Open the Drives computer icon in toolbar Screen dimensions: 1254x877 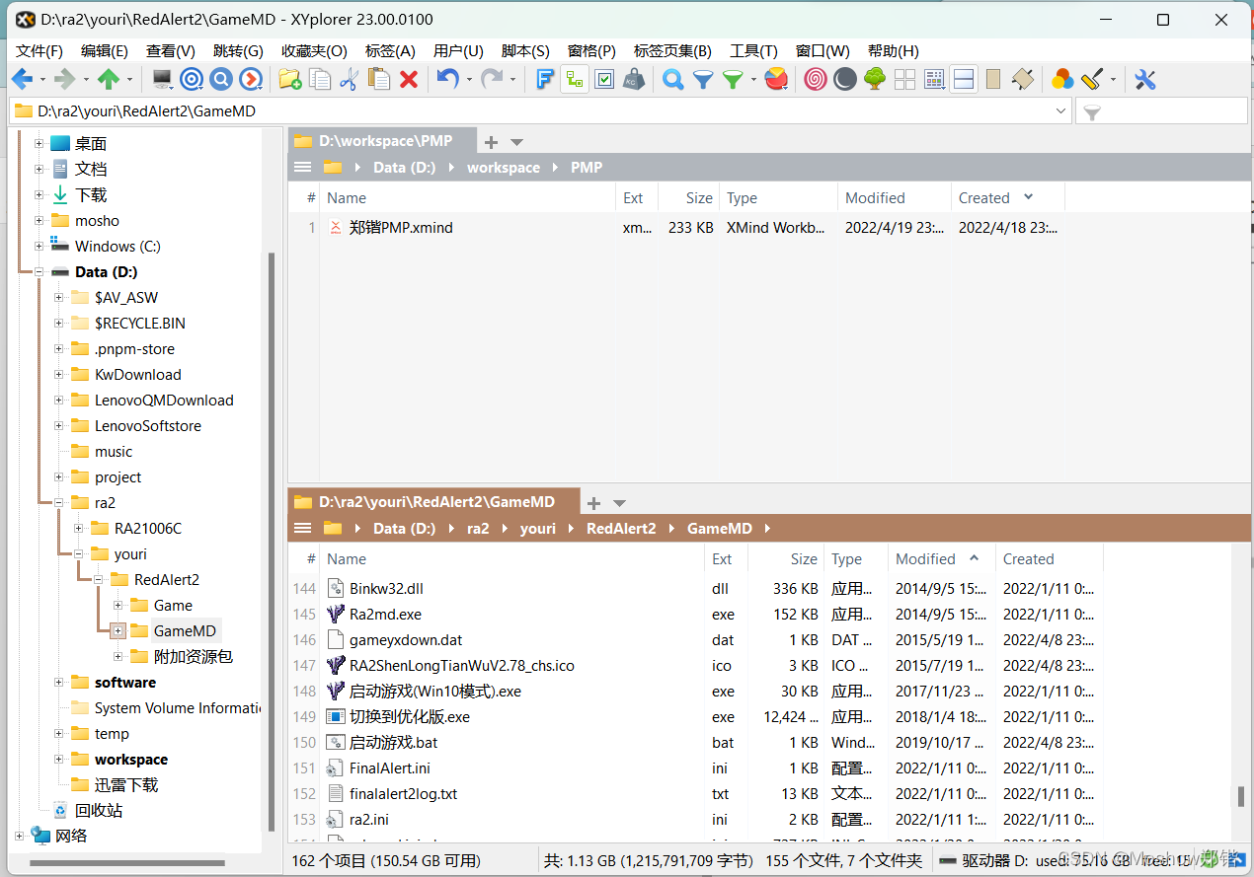pyautogui.click(x=162, y=79)
